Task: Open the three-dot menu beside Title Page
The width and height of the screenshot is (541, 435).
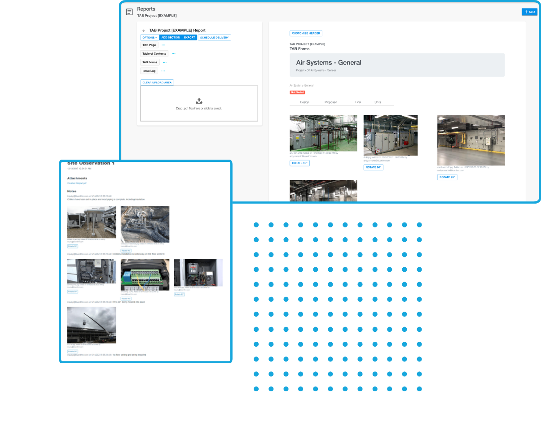Action: pyautogui.click(x=163, y=45)
